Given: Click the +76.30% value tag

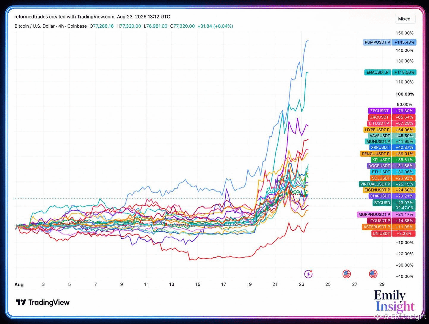Looking at the screenshot, I should point(404,111).
